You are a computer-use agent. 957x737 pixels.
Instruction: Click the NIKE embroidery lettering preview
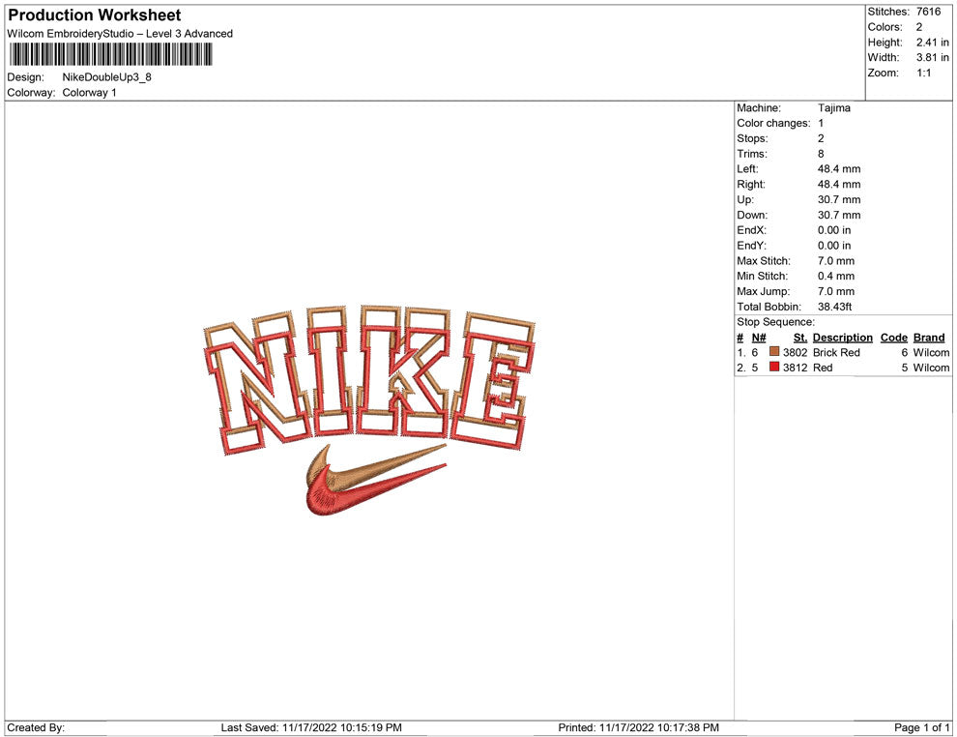(x=368, y=380)
